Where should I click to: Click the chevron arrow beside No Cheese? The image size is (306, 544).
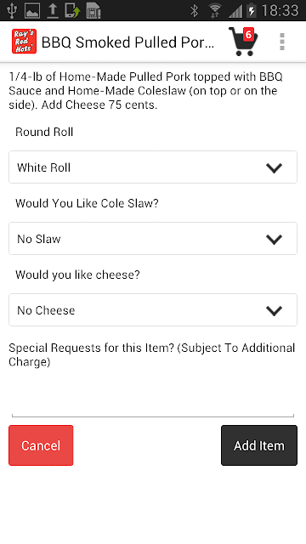click(274, 311)
